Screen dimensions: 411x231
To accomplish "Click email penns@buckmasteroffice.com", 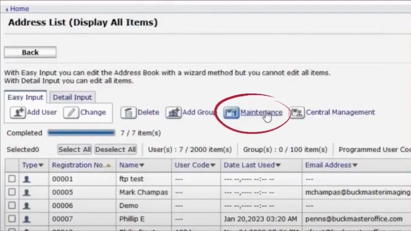I will 354,219.
